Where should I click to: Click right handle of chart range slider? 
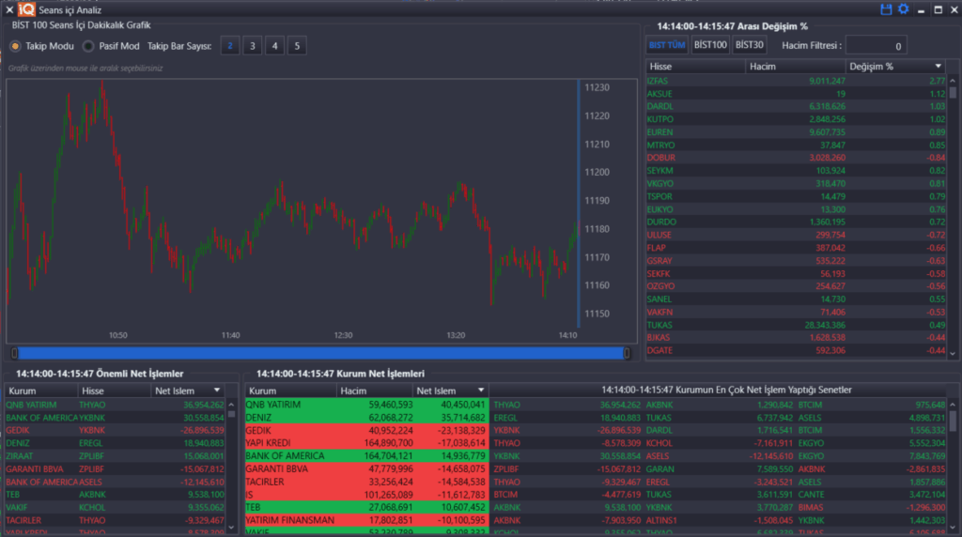627,353
